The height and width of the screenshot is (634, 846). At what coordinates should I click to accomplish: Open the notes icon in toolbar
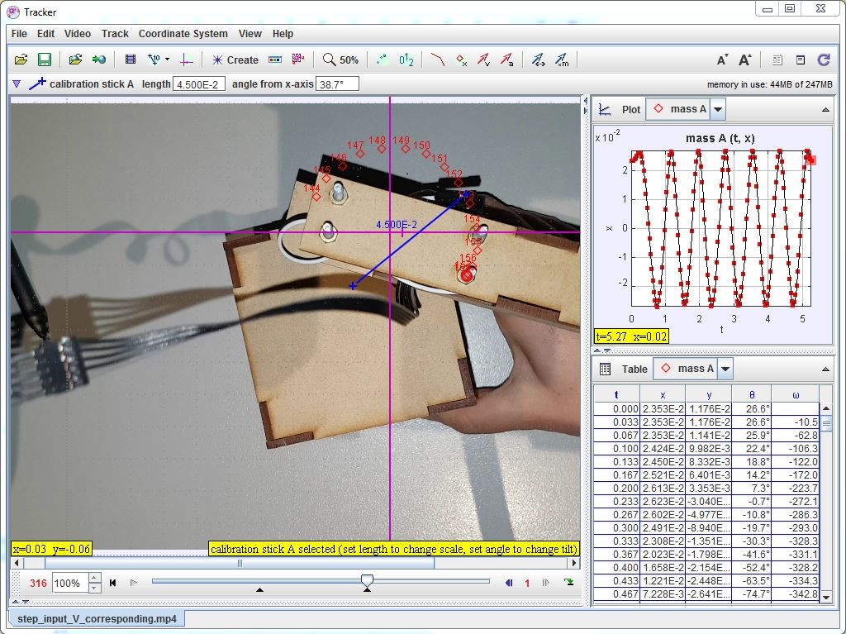(x=801, y=60)
